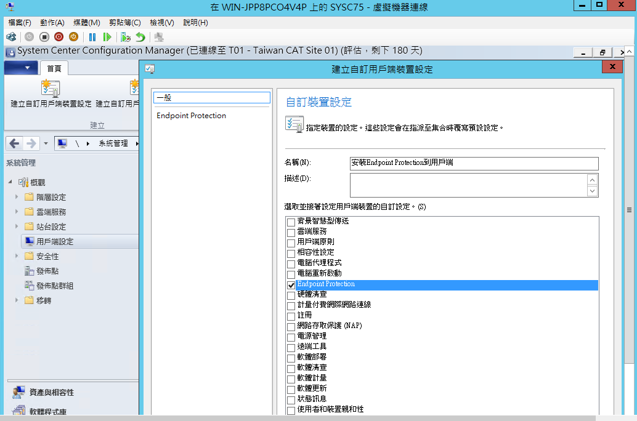Close the 建立自訂用戶端裝置設定 dialog
The height and width of the screenshot is (421, 637).
(x=612, y=66)
